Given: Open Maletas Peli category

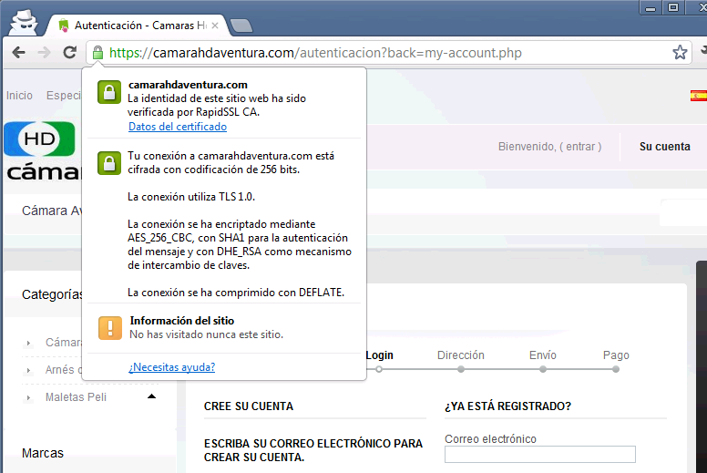Looking at the screenshot, I should (x=76, y=397).
